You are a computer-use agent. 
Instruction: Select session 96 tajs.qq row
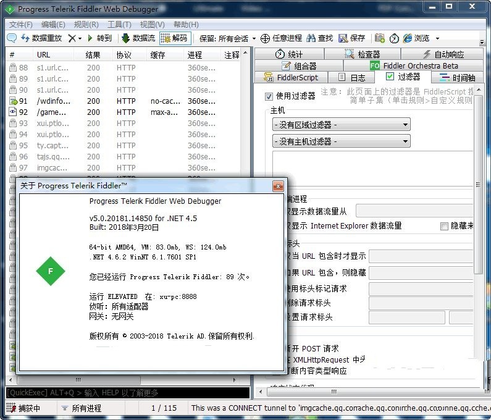click(124, 157)
